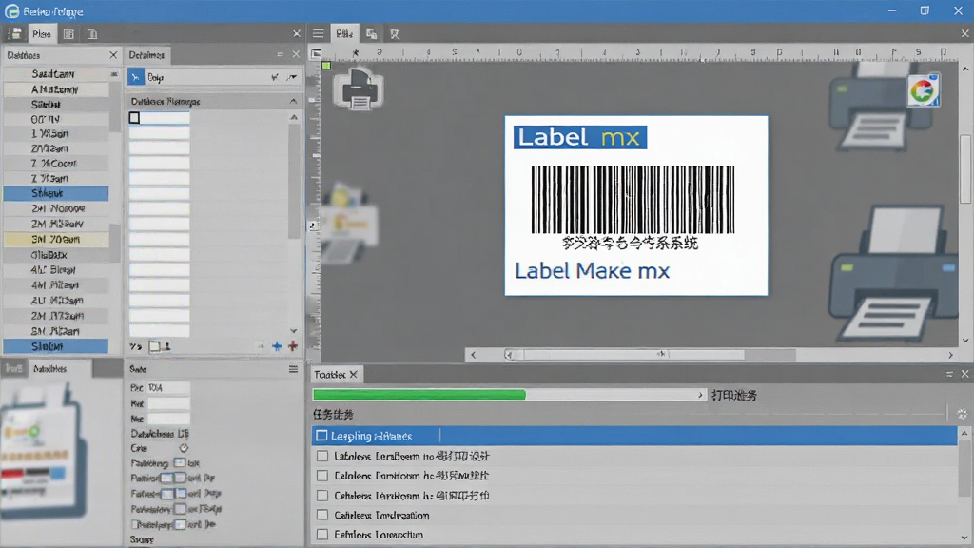Select the Cite radio button in Sate panel
This screenshot has width=974, height=548.
(x=184, y=448)
